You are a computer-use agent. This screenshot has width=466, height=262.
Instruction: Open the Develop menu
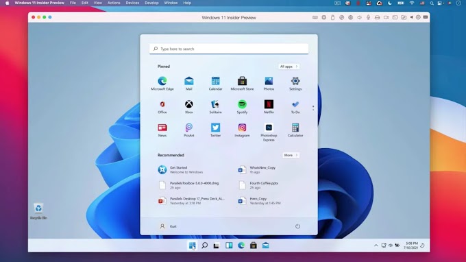151,3
